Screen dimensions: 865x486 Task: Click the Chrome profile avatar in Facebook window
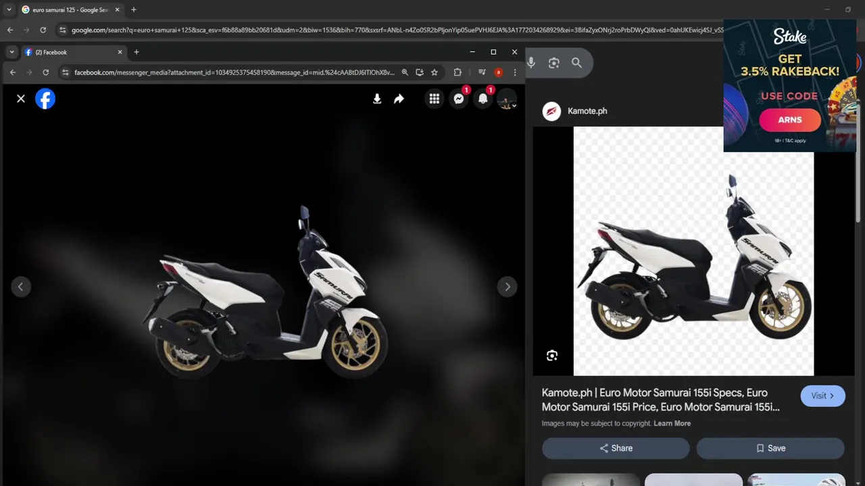pos(498,72)
